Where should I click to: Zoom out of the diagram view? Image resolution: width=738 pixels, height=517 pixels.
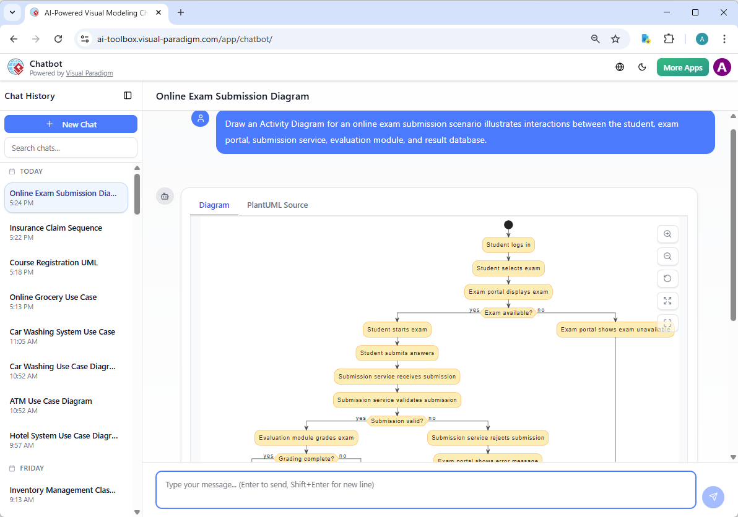point(667,256)
